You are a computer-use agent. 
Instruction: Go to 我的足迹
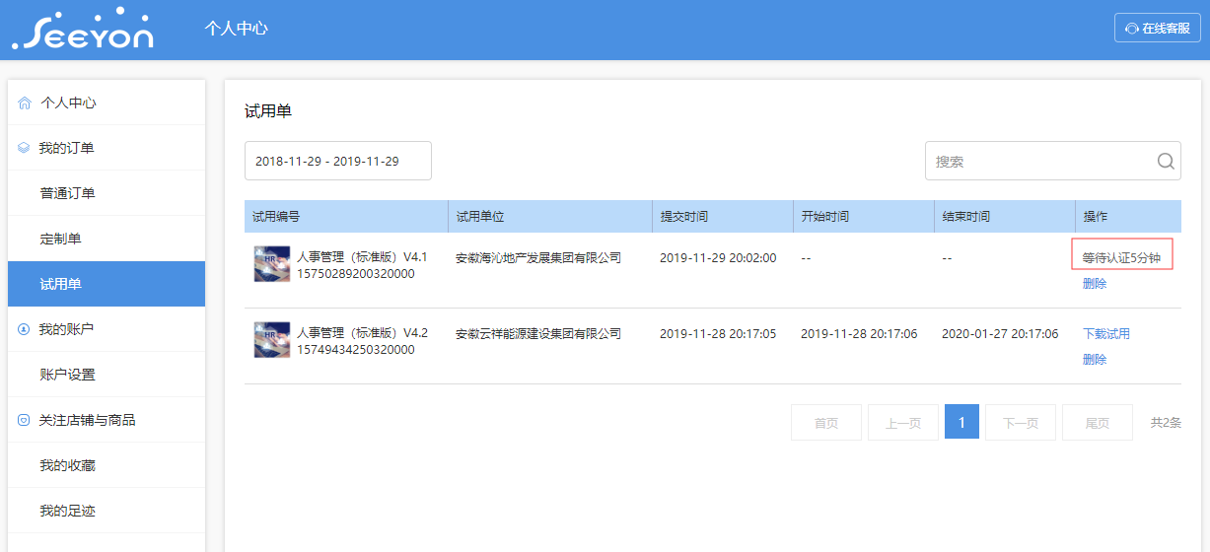point(107,511)
